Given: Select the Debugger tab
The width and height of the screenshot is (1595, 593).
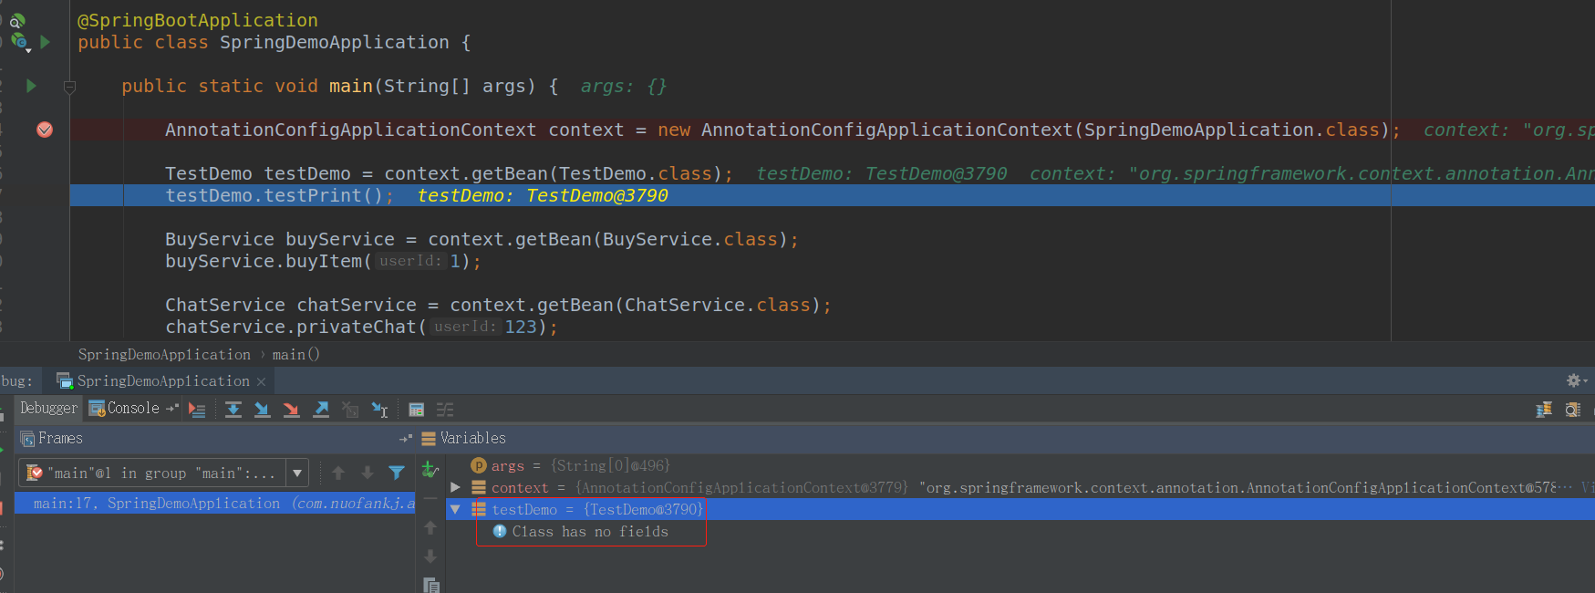Looking at the screenshot, I should coord(48,409).
